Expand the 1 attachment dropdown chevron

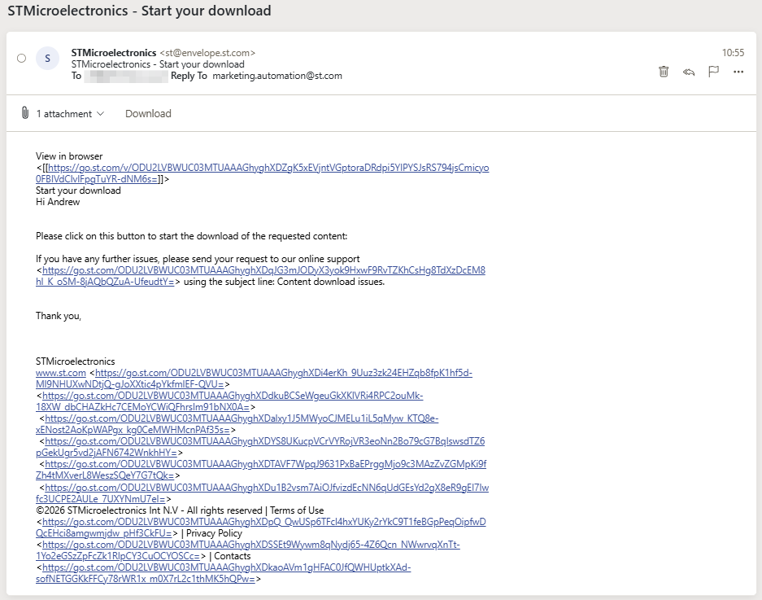pos(101,113)
